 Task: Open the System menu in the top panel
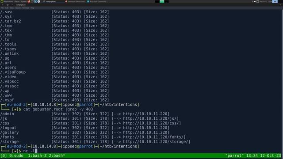point(24,1)
